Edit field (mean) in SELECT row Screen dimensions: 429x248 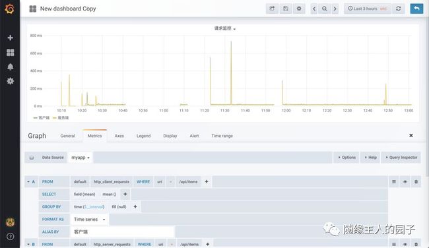click(84, 194)
